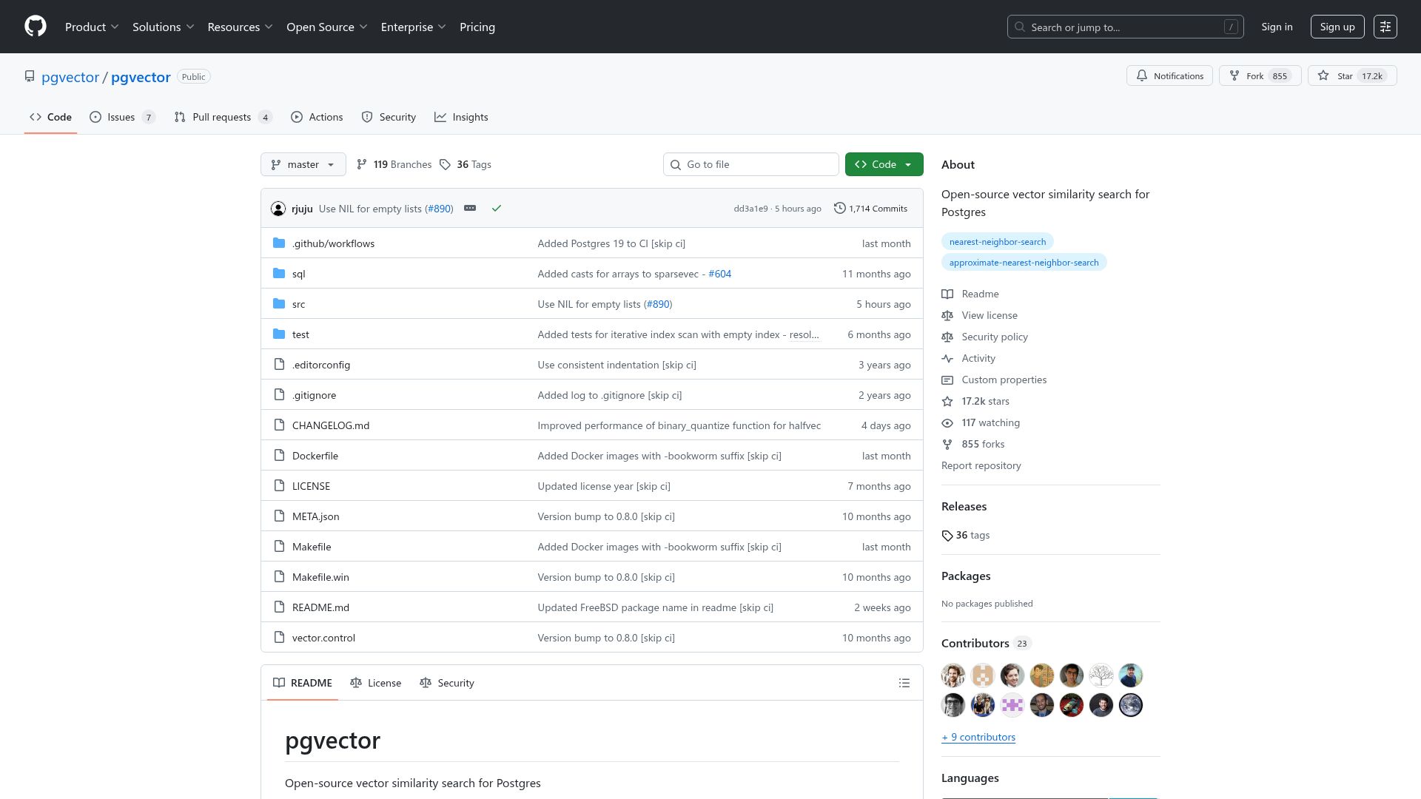
Task: Select the License tab in the README panel
Action: 376,683
